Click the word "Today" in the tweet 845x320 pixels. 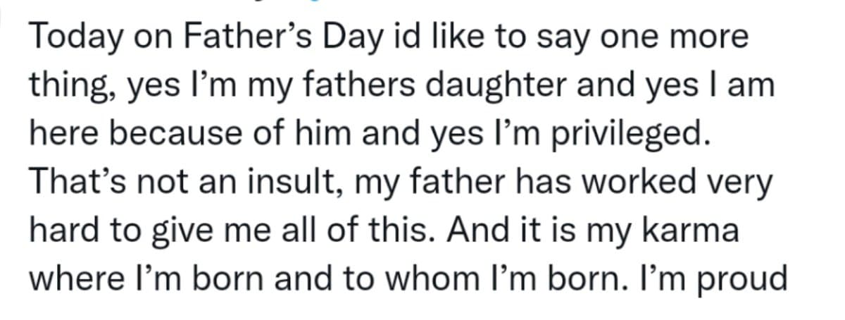[74, 37]
